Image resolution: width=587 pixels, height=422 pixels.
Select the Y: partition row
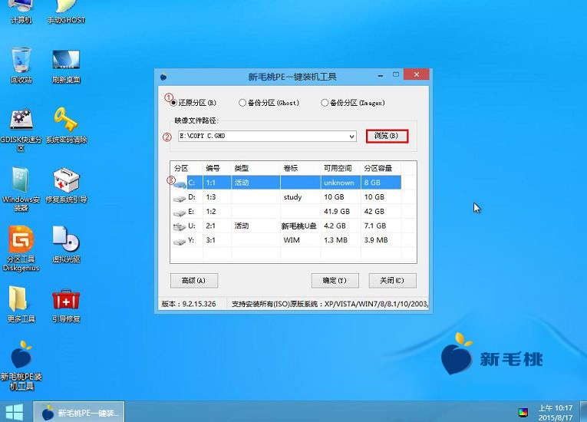286,240
